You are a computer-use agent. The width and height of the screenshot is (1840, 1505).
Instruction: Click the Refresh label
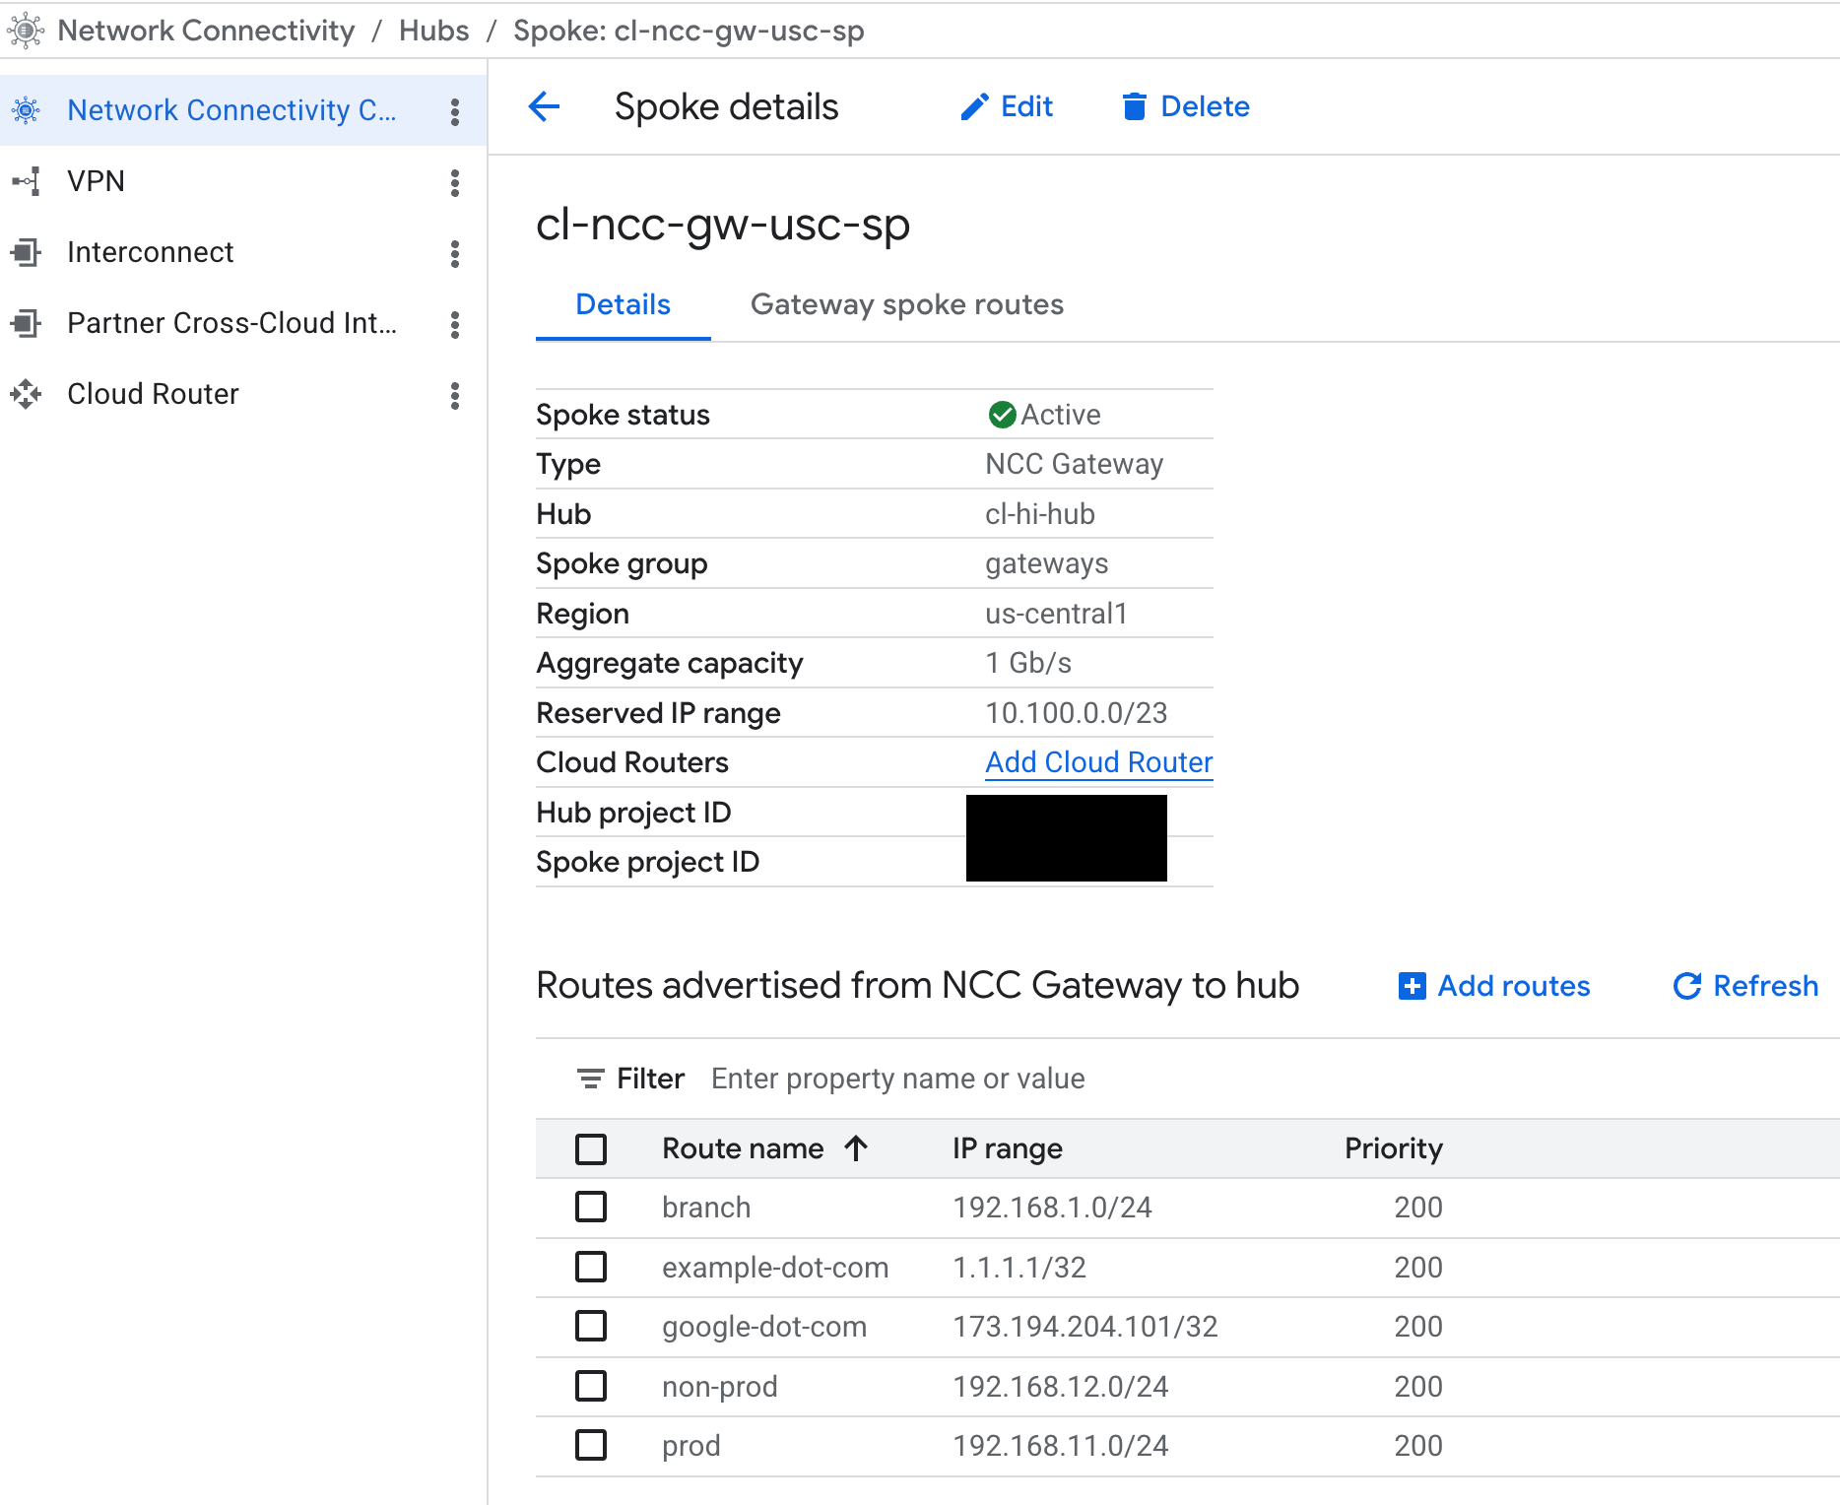1766,986
